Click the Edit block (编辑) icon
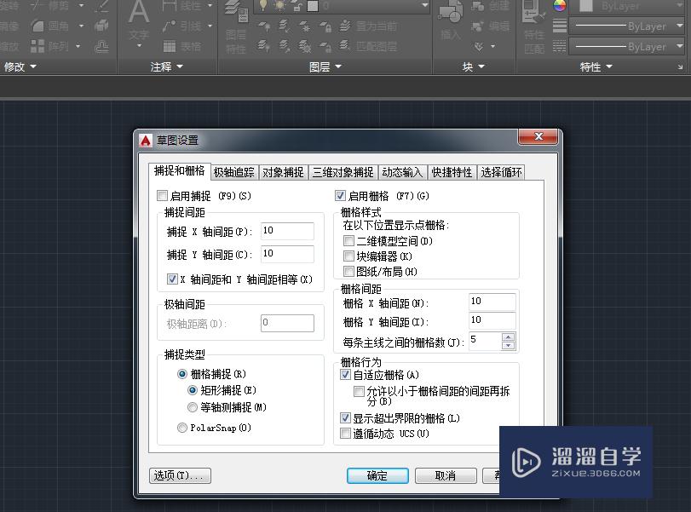 (477, 26)
